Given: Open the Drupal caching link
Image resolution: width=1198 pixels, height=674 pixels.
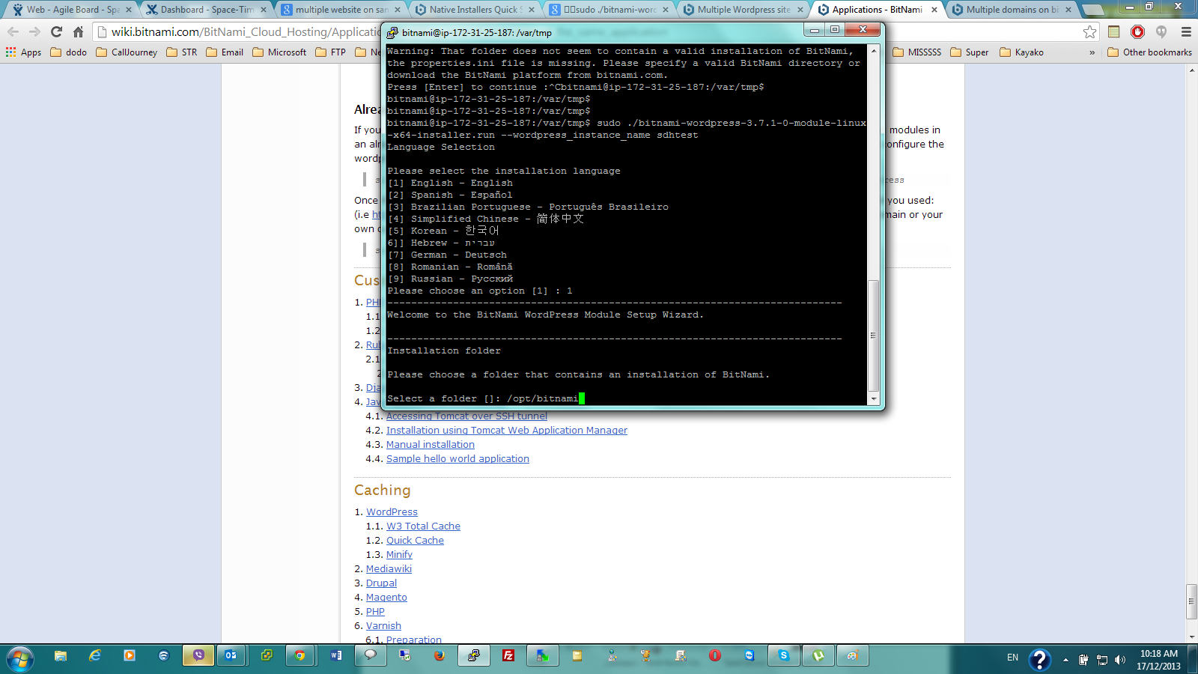Looking at the screenshot, I should [x=381, y=583].
